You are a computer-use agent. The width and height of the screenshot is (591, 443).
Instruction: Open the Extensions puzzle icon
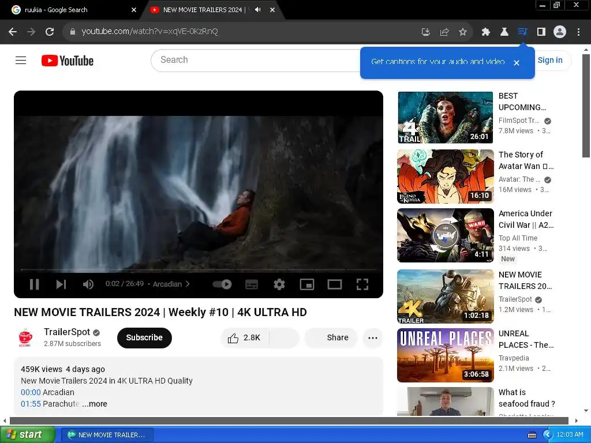coord(486,32)
